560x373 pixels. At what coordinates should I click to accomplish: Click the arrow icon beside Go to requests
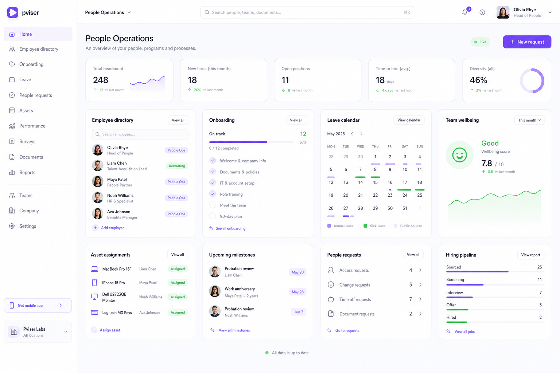pyautogui.click(x=329, y=330)
